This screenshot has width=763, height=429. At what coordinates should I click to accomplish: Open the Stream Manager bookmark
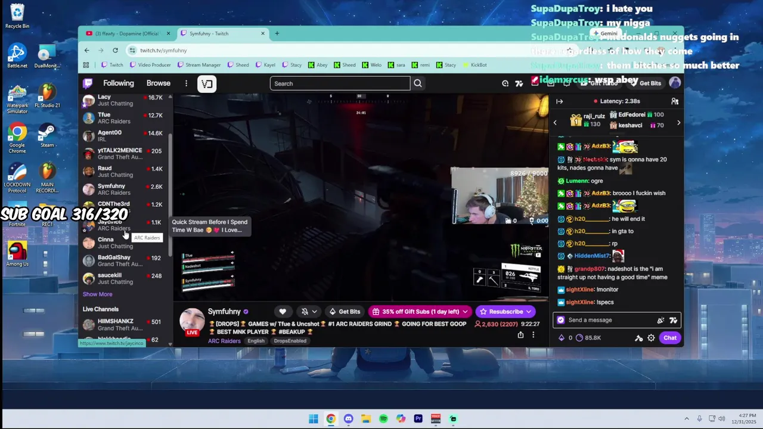pos(198,65)
